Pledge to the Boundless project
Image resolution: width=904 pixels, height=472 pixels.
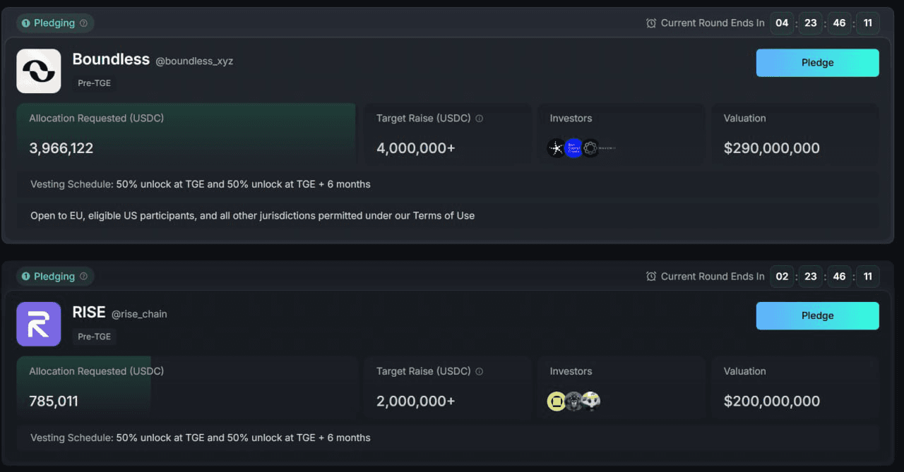click(x=818, y=63)
